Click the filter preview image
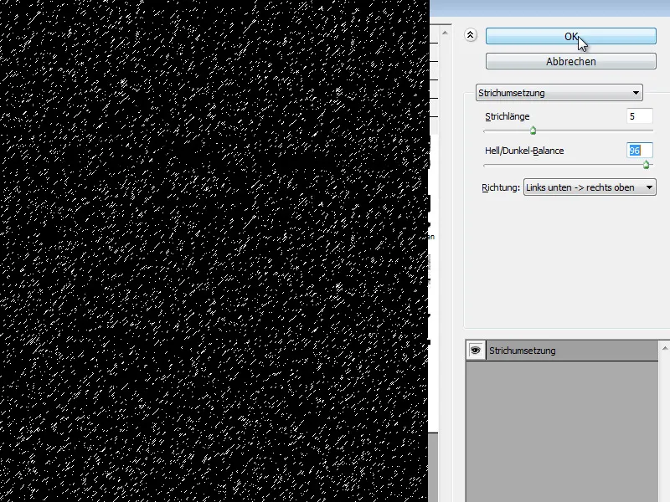The image size is (670, 502). 214,251
